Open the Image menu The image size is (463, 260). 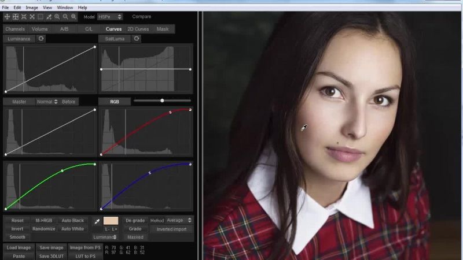tap(32, 8)
